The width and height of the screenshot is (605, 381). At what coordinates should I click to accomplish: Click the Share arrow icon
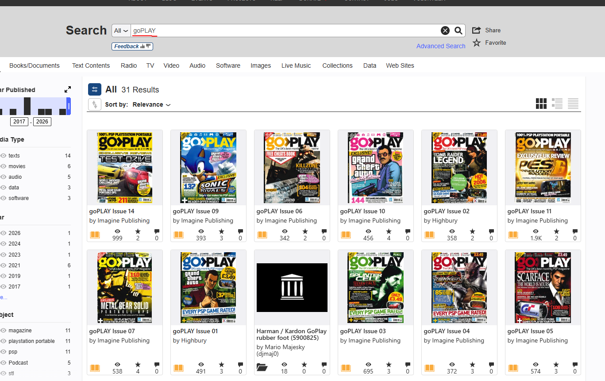pyautogui.click(x=477, y=30)
